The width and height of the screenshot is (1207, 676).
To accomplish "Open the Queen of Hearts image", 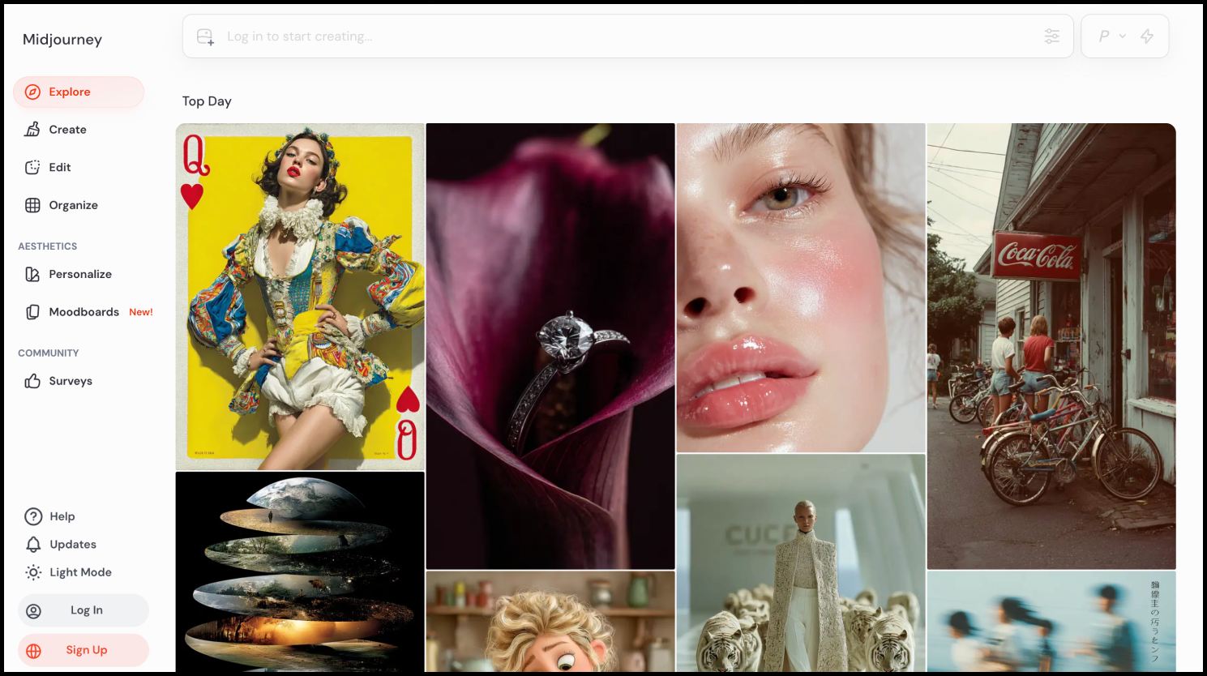I will click(300, 297).
